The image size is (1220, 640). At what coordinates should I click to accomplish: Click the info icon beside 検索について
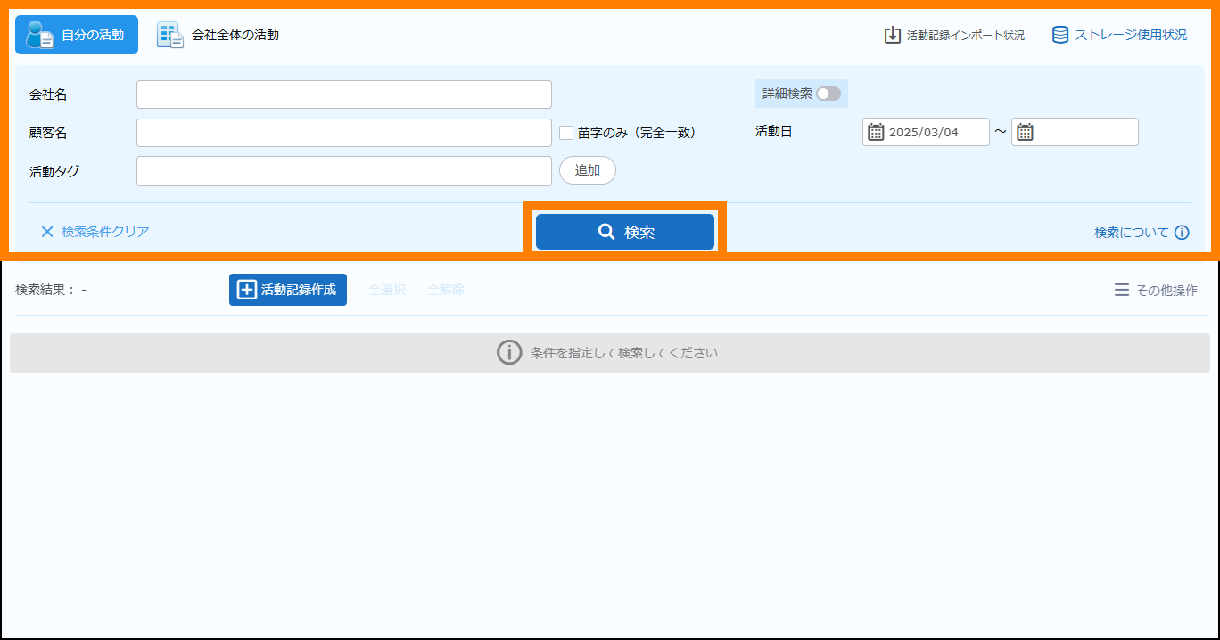1182,233
